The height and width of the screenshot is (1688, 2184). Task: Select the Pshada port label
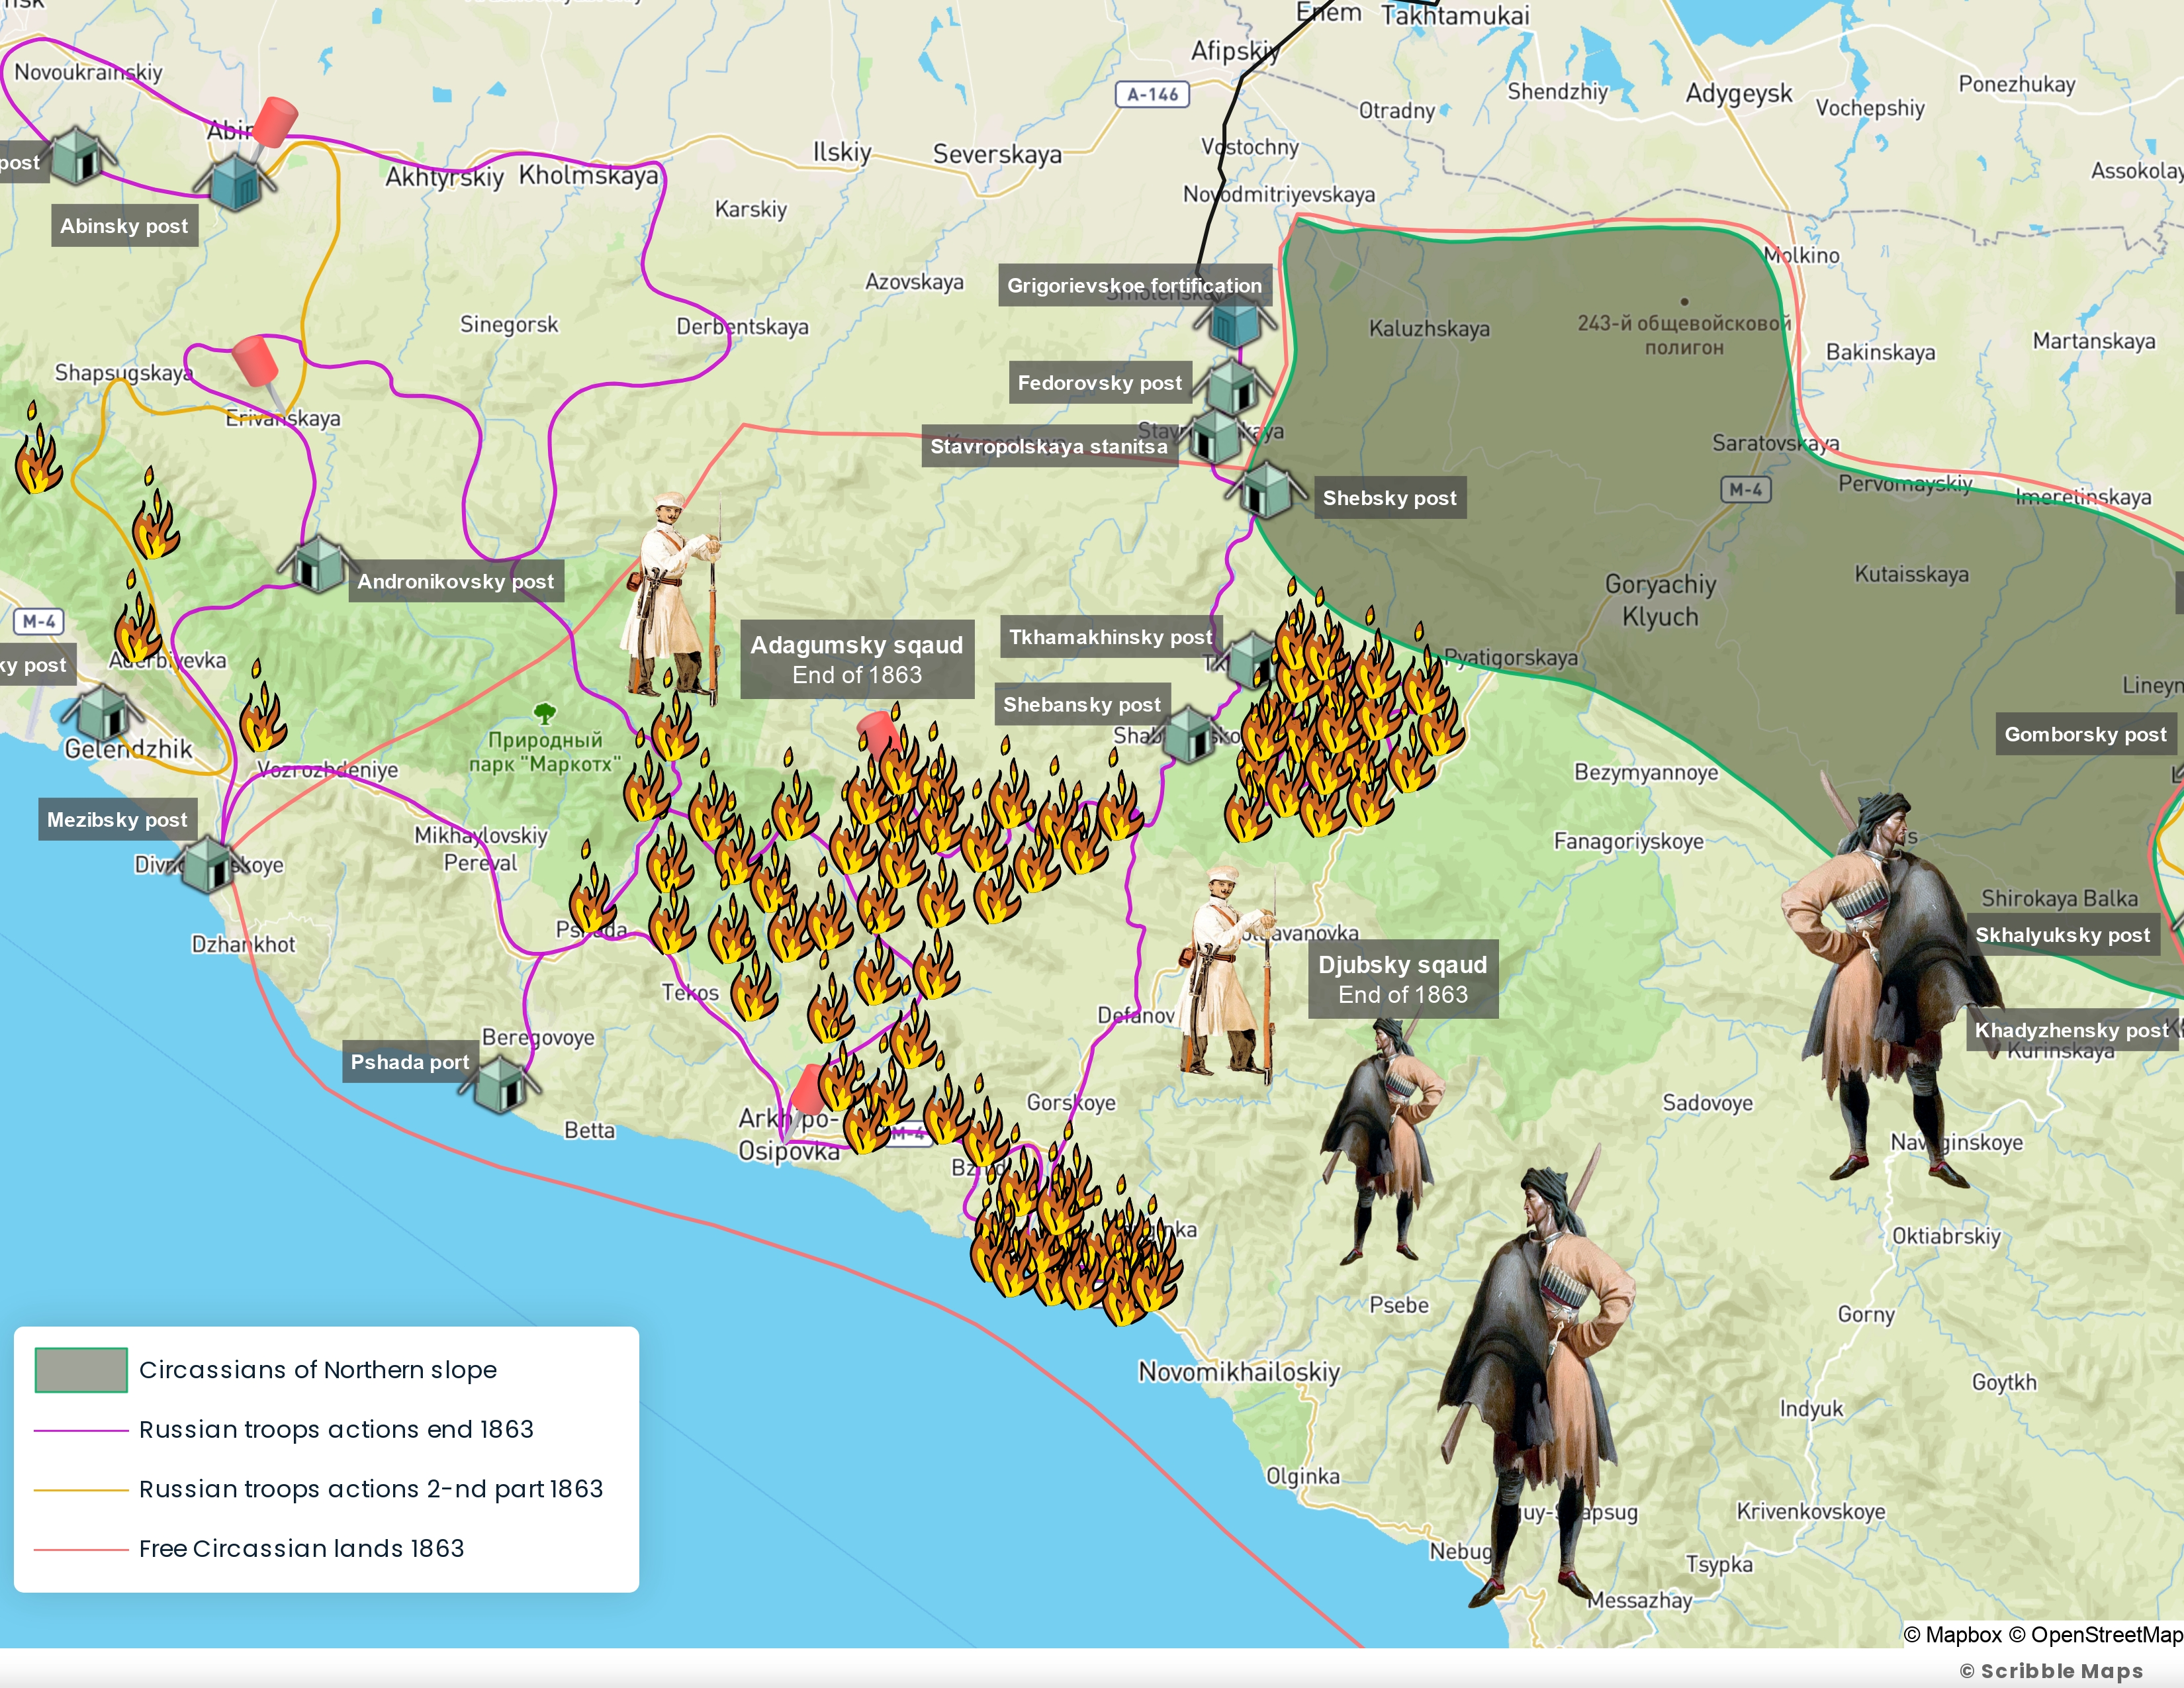(x=409, y=1062)
